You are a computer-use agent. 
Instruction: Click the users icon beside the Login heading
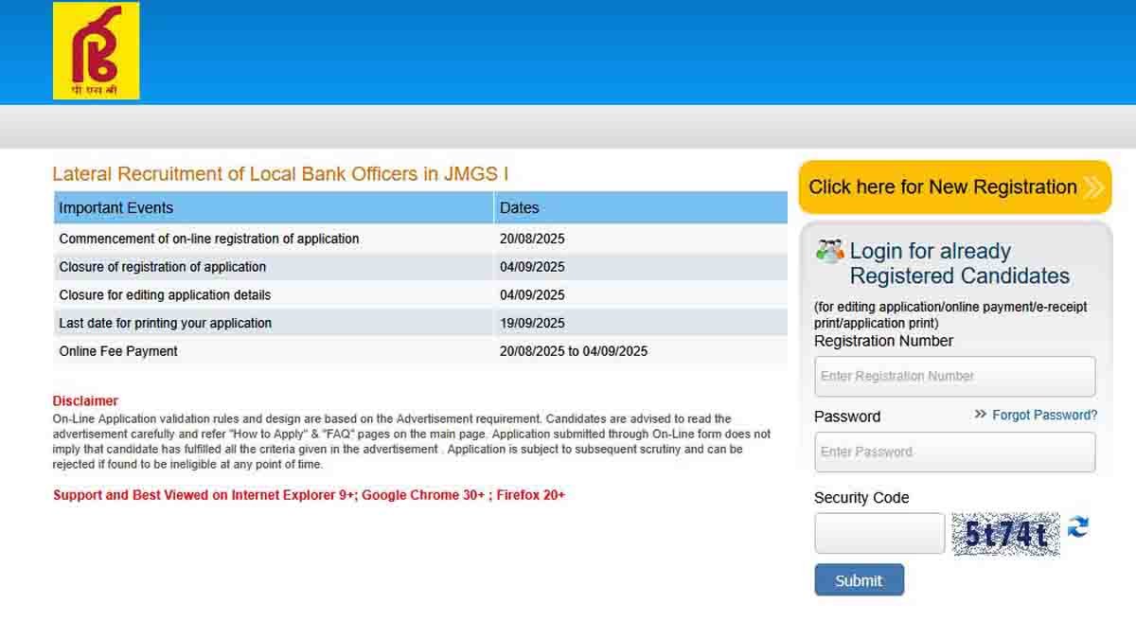point(829,252)
